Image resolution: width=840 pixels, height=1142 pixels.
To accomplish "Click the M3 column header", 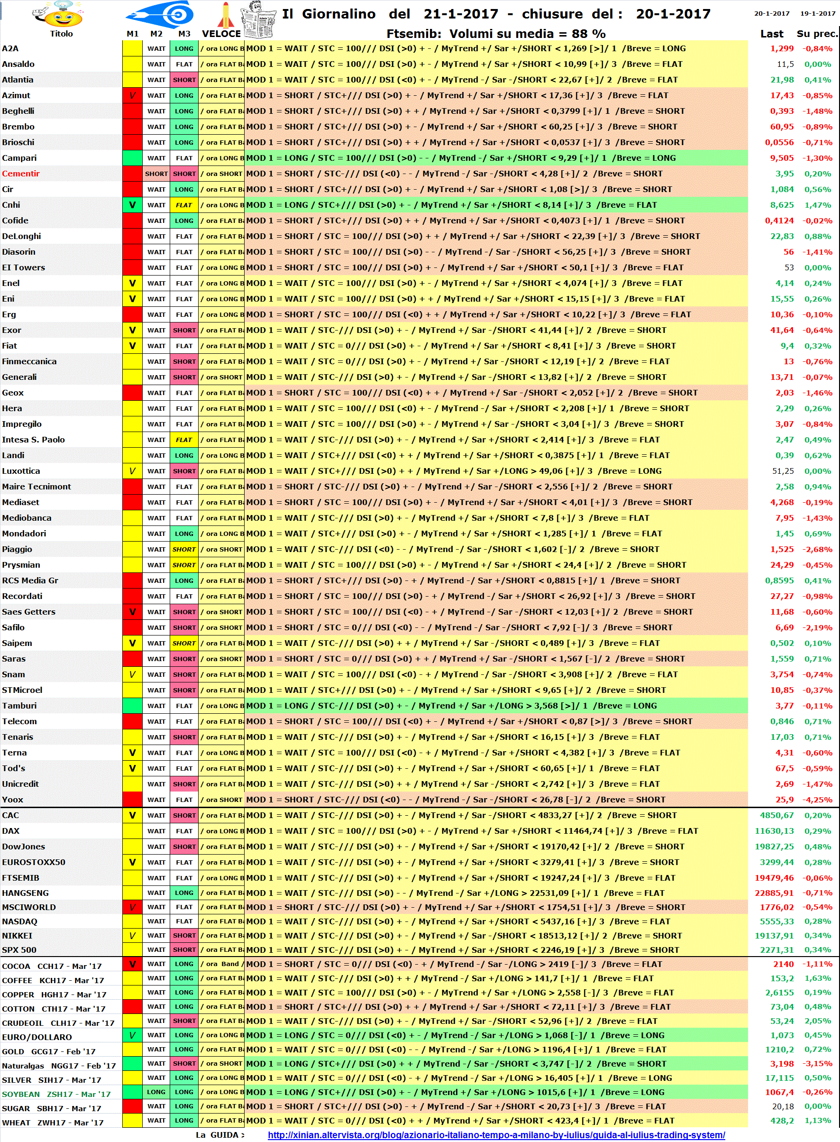I will pyautogui.click(x=184, y=34).
